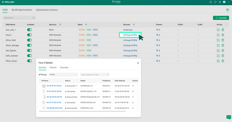Image resolution: width=232 pixels, height=122 pixels.
Task: Delete the Café_Connect SSID
Action: point(223,55)
